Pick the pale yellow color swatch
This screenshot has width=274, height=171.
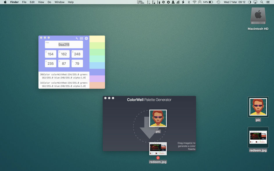pos(97,39)
